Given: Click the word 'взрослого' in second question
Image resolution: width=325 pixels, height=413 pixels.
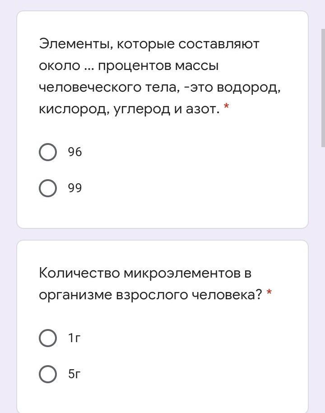Looking at the screenshot, I should tap(152, 295).
